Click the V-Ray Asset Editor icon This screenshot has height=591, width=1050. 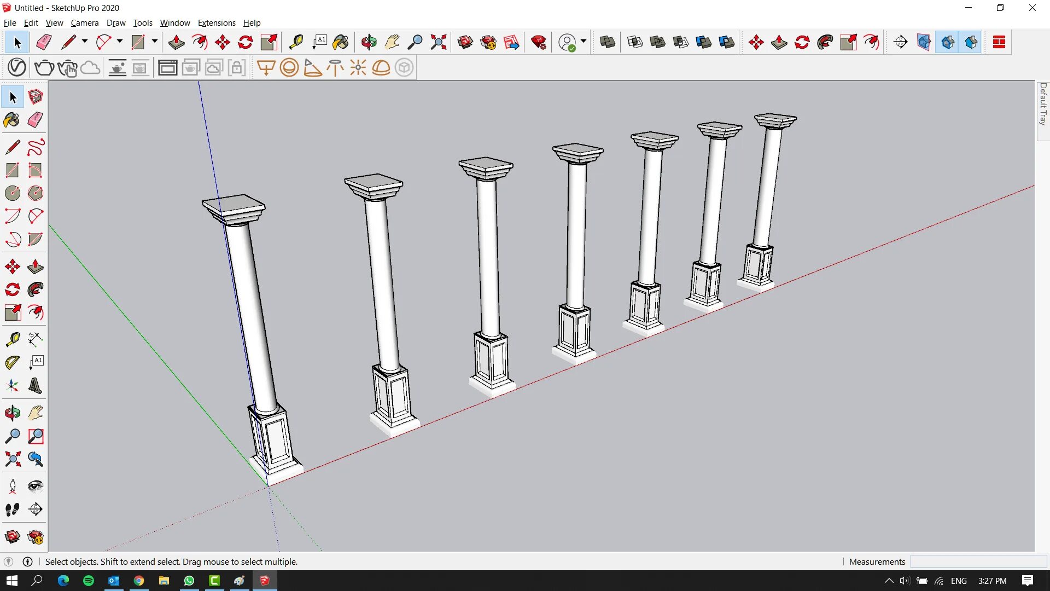coord(17,67)
